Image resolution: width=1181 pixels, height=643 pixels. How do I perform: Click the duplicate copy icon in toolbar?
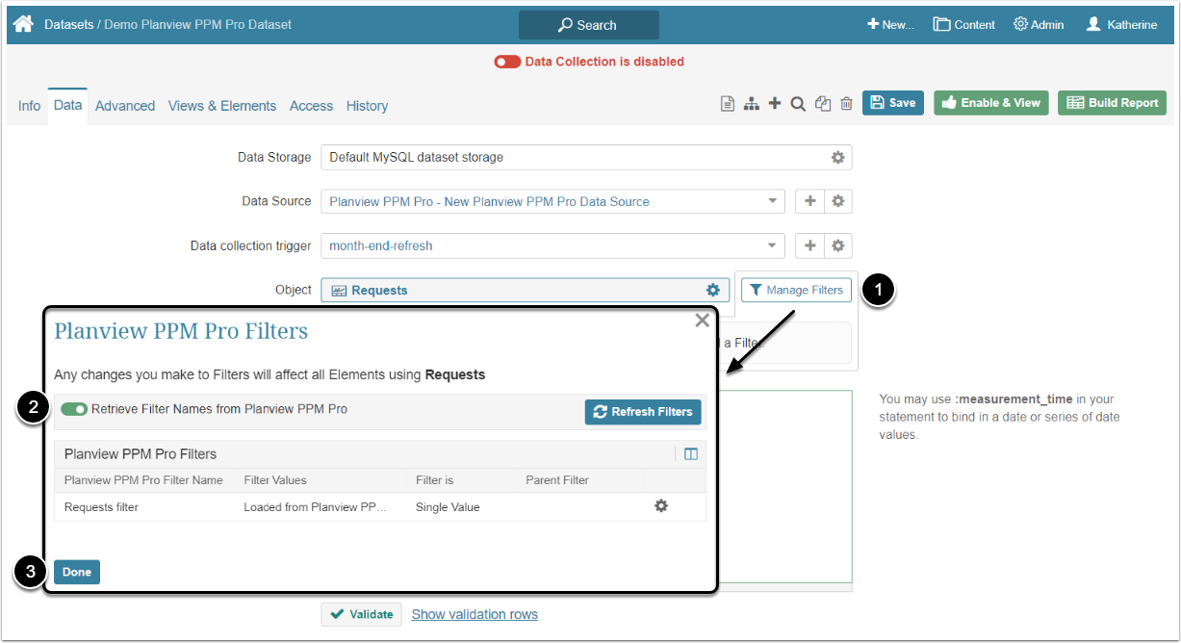(x=823, y=103)
